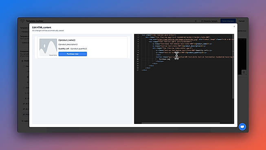Click the Template builder logo icon
Image resolution: width=266 pixels, height=150 pixels.
[22, 21]
